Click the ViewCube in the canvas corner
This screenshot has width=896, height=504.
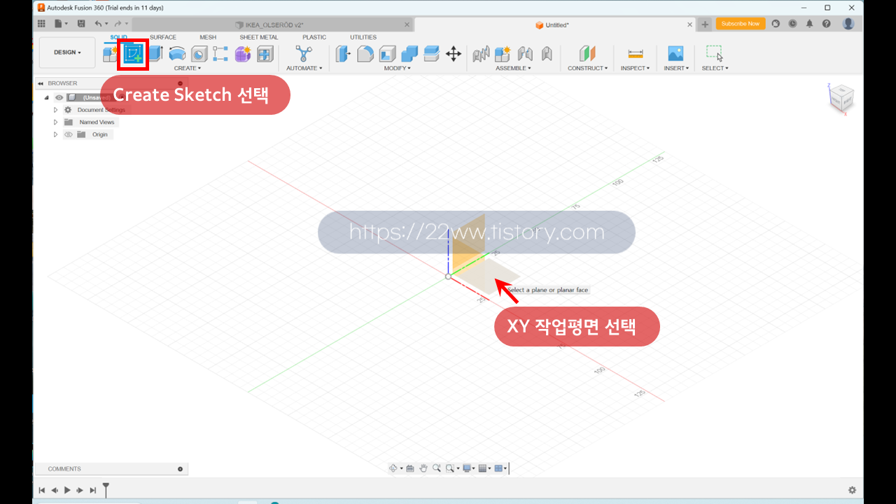tap(841, 99)
